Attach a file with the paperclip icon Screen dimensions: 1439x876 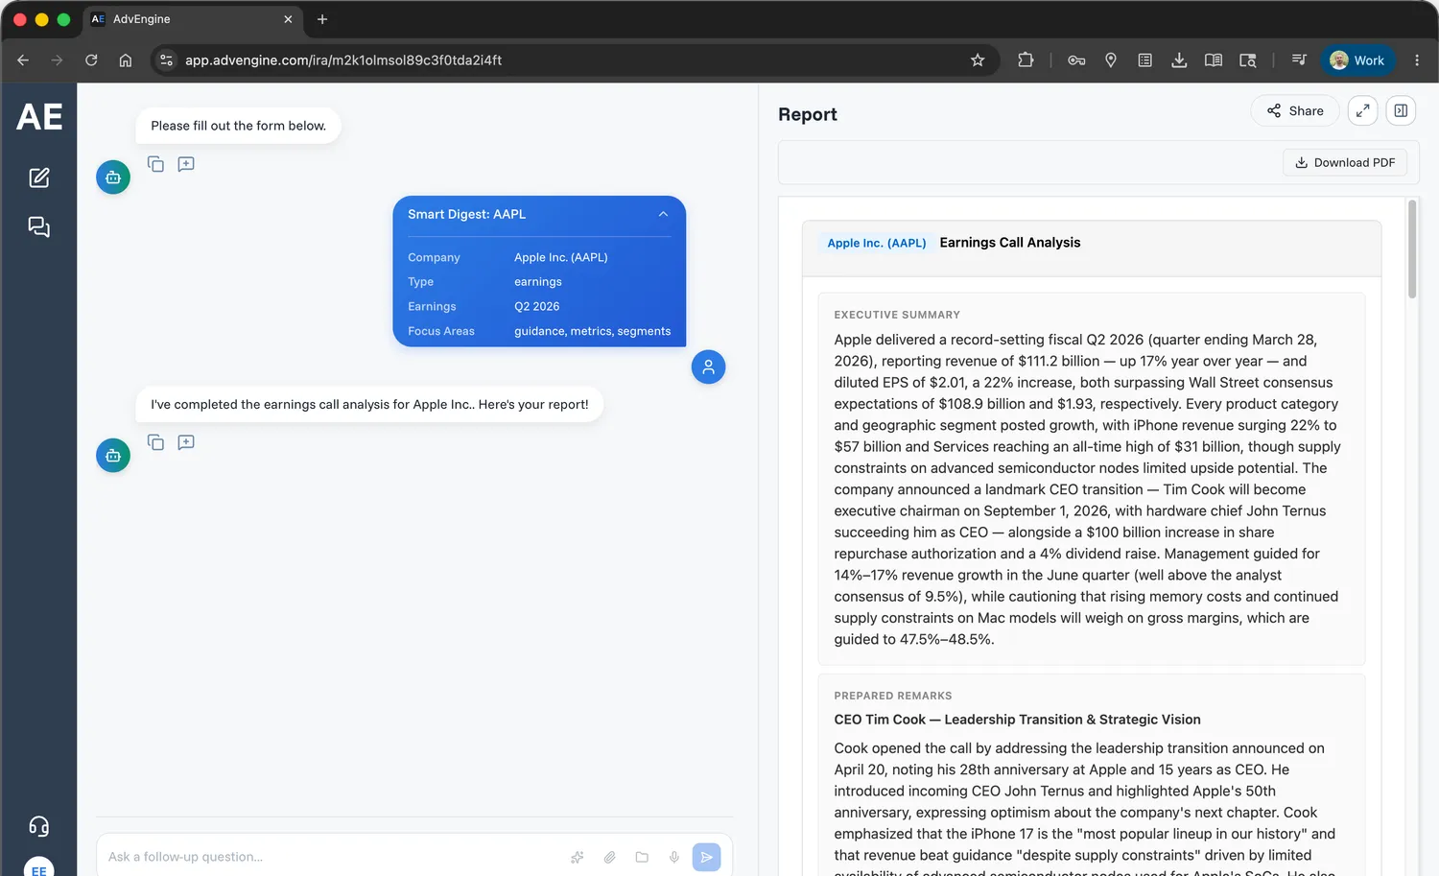609,857
